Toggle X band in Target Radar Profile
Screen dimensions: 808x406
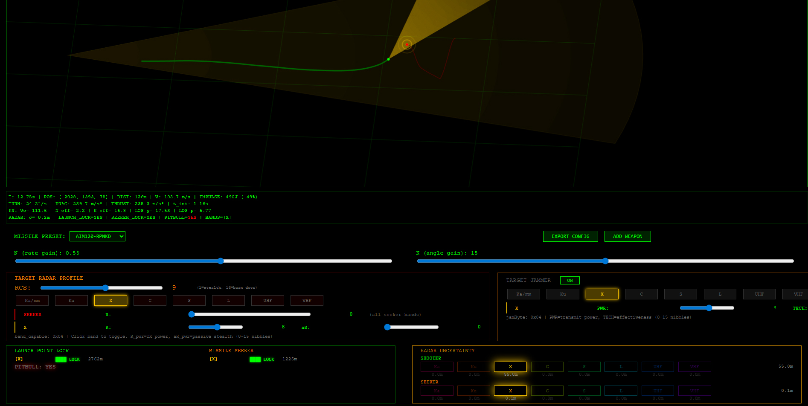point(110,301)
